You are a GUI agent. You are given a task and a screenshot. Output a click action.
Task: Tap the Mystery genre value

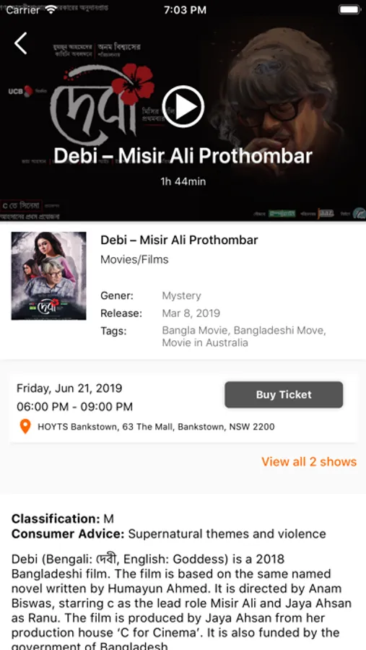point(181,295)
